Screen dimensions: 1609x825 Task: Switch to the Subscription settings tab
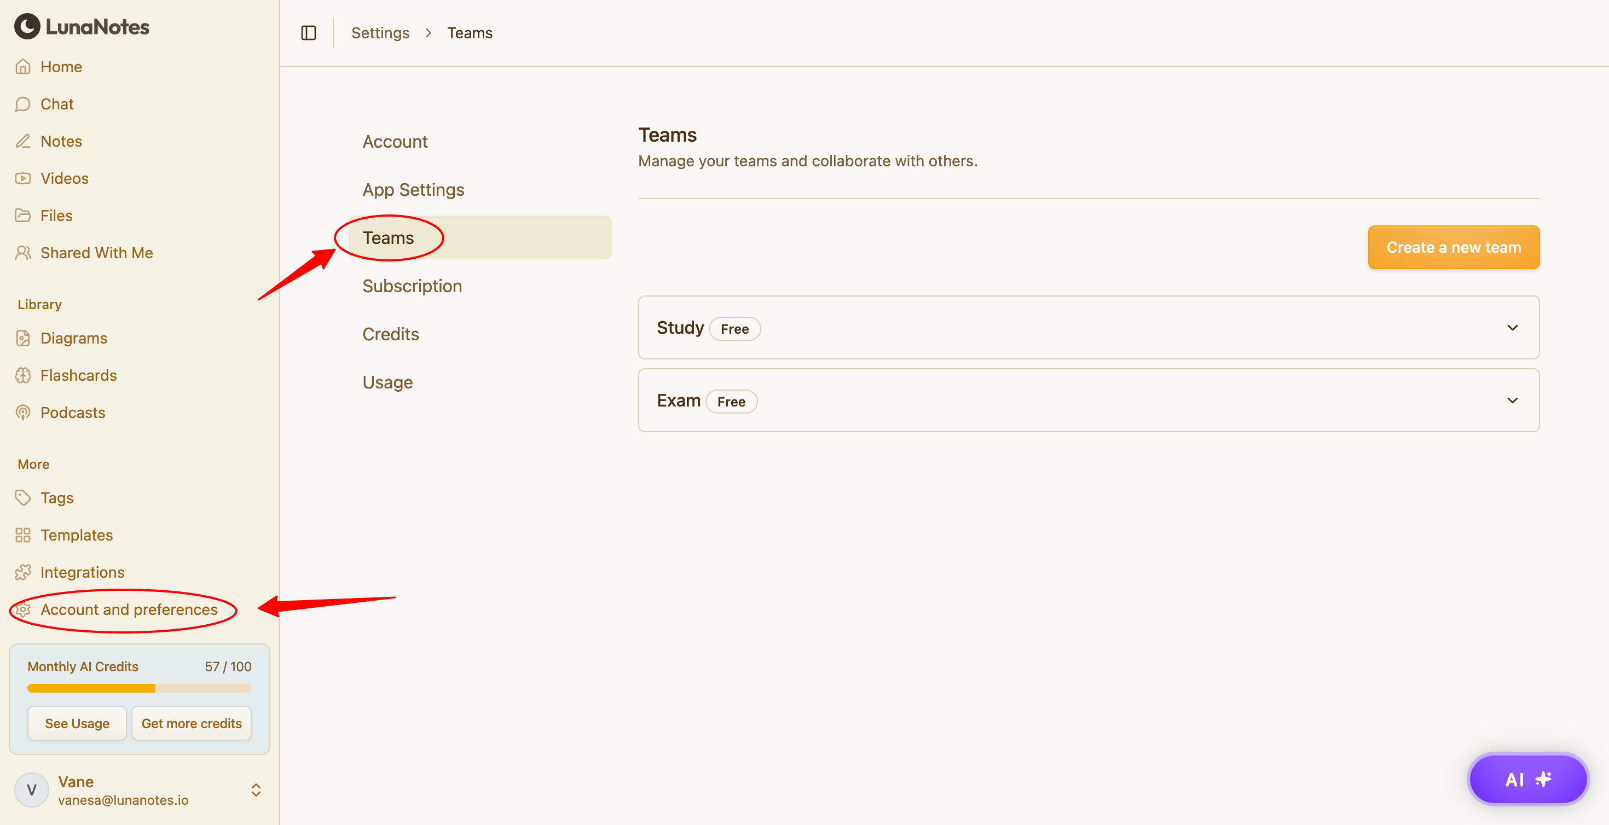coord(412,286)
